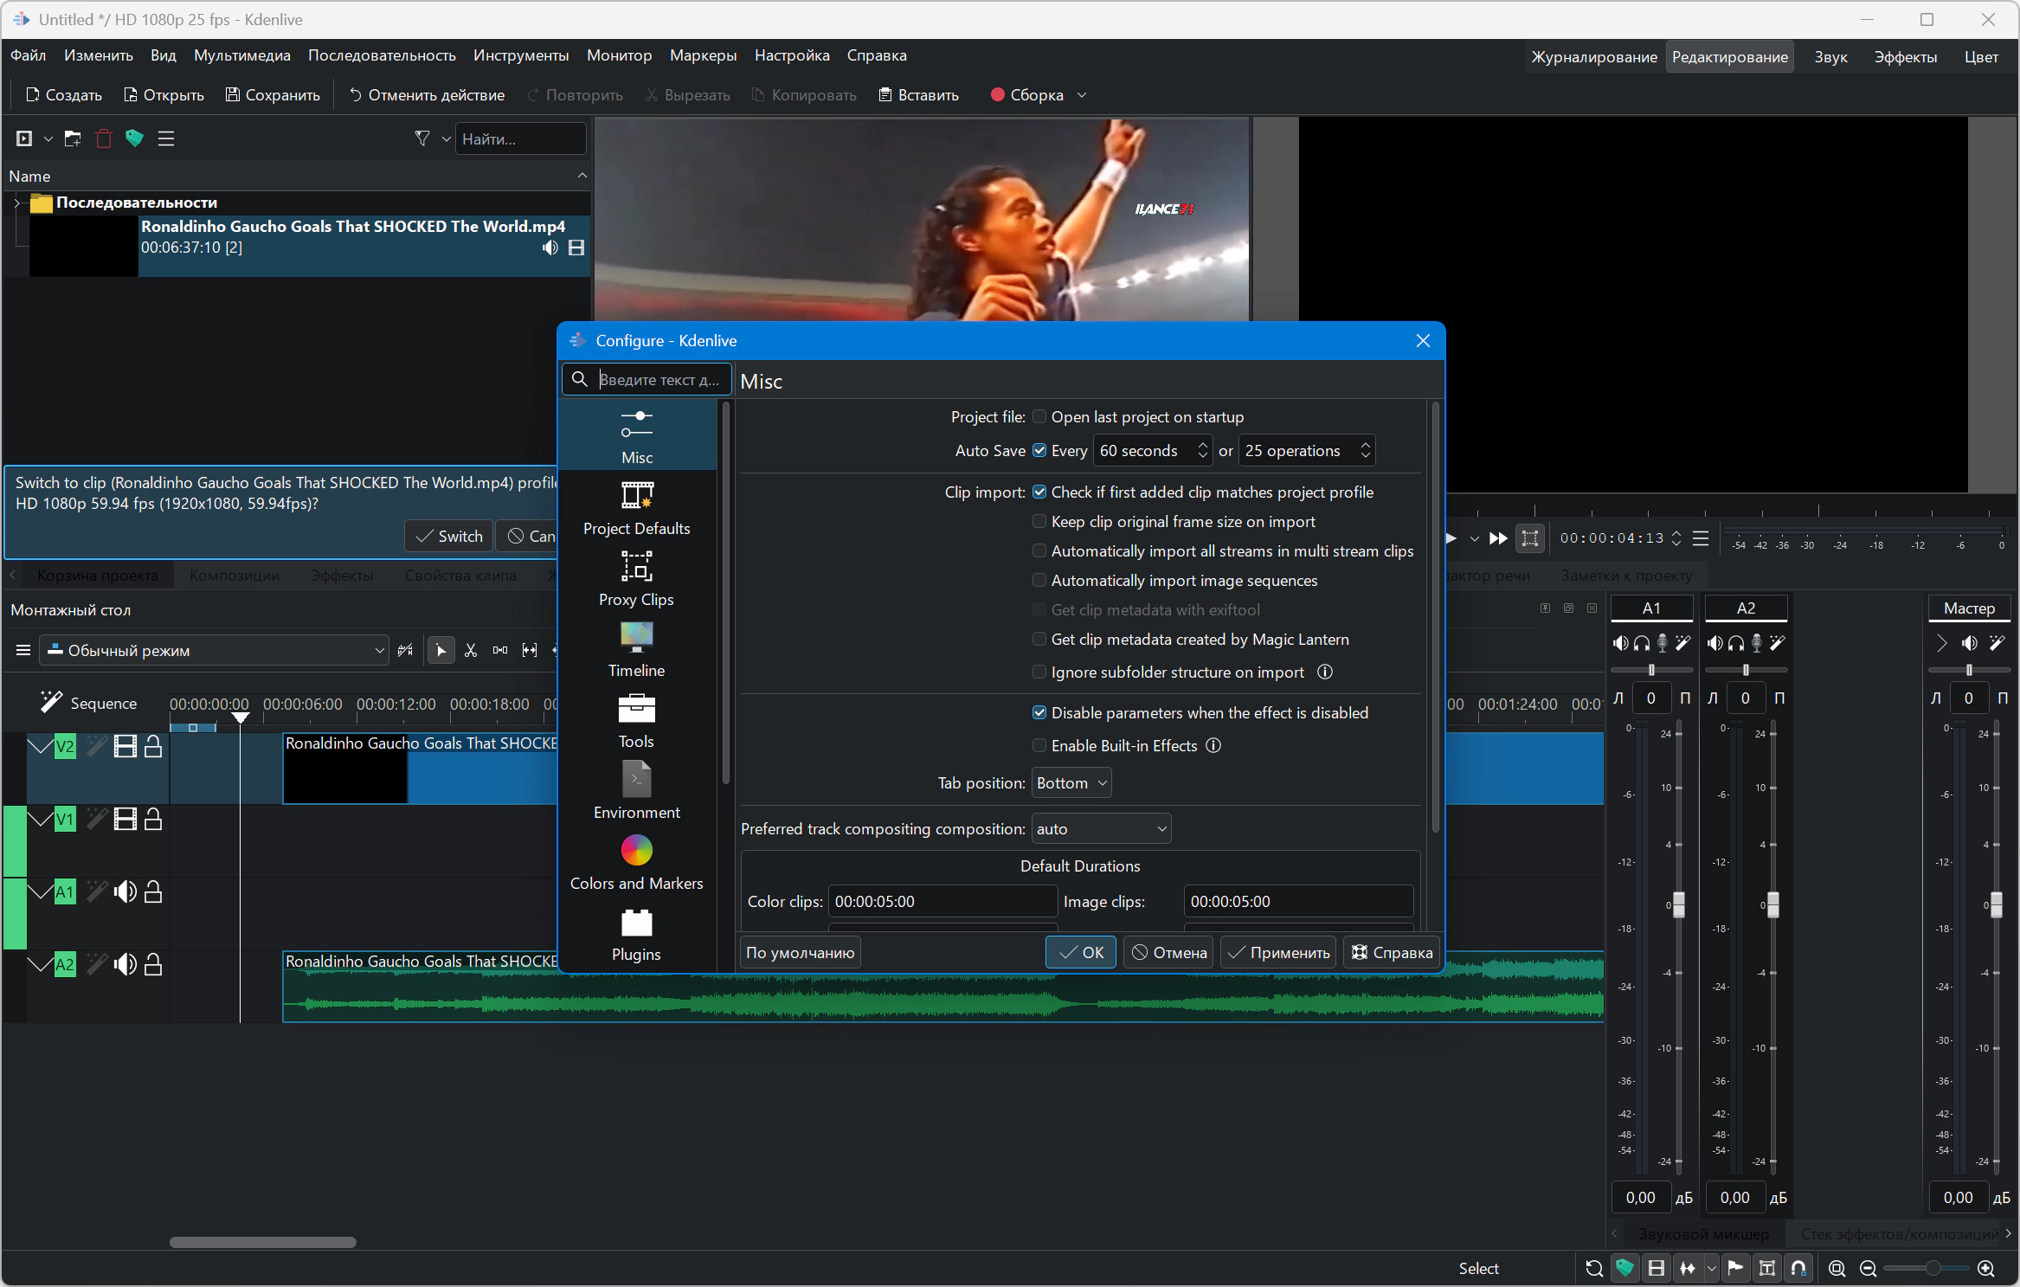Screen dimensions: 2020x1287
Task: Lock track V1 with the padlock icon
Action: tap(153, 819)
